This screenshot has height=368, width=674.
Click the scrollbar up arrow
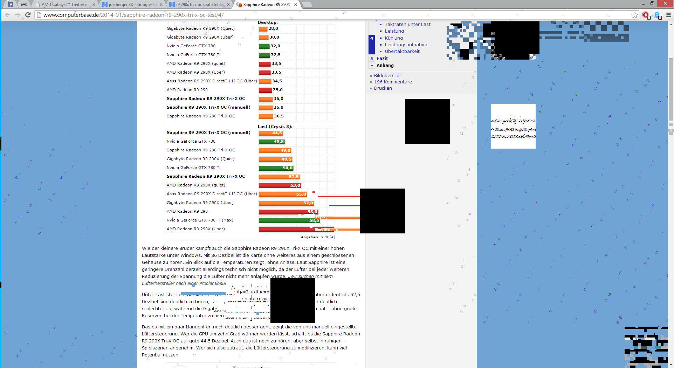671,25
